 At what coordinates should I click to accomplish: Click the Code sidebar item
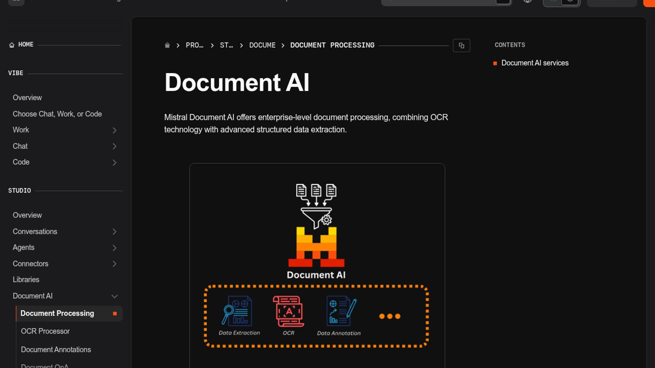(21, 162)
